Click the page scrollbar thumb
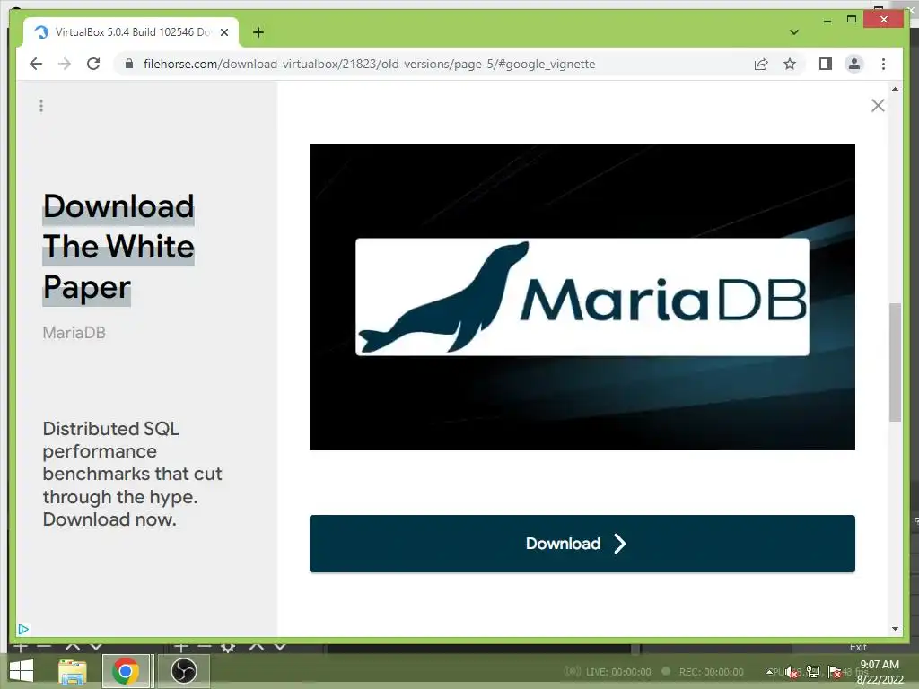This screenshot has width=919, height=689. tap(895, 362)
